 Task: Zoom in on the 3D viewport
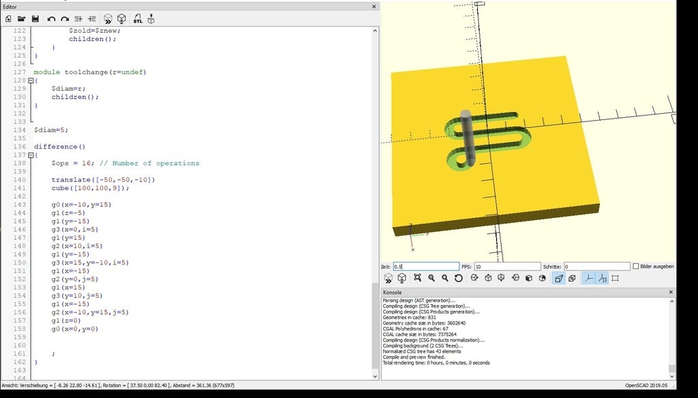431,277
